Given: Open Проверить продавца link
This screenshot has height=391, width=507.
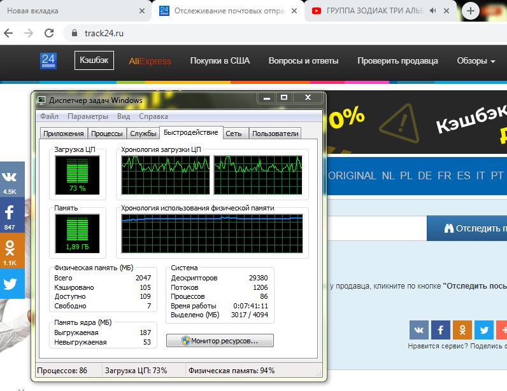Looking at the screenshot, I should coord(397,60).
